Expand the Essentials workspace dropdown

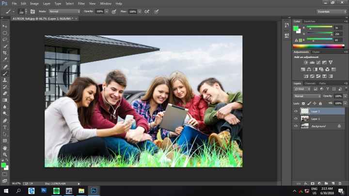[332, 11]
